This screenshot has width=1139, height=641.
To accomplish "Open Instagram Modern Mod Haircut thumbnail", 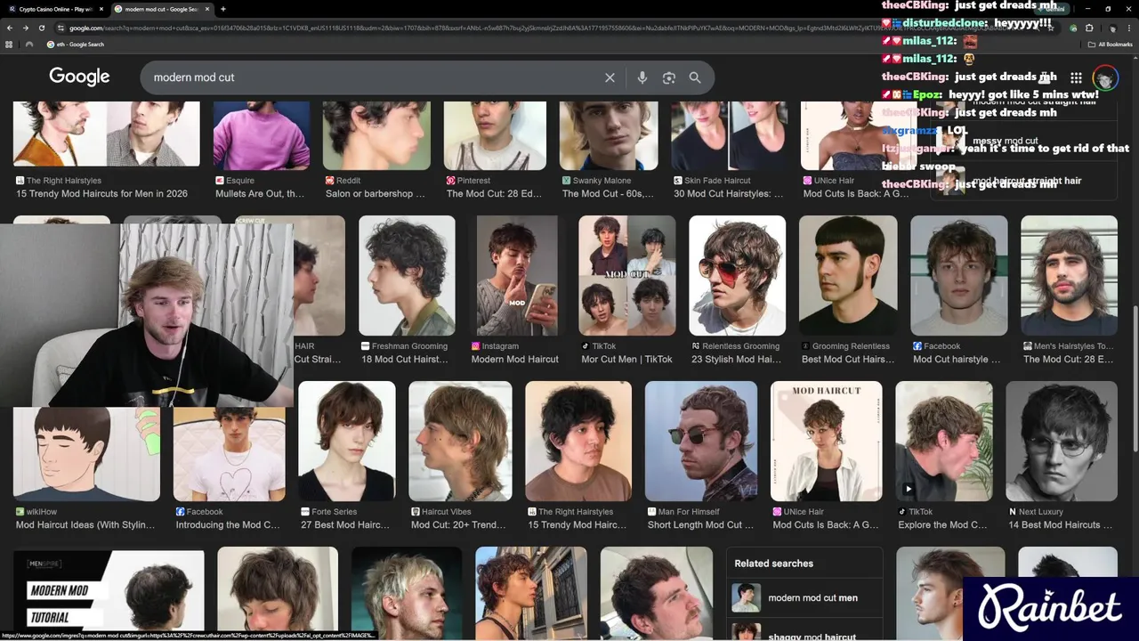I will tap(517, 275).
